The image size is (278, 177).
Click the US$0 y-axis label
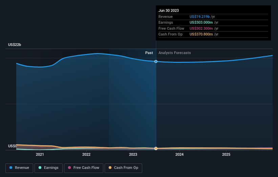(x=13, y=146)
